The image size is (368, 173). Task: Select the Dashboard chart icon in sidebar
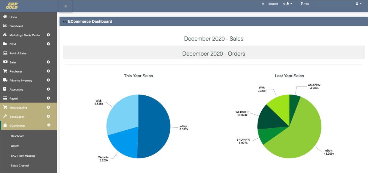click(5, 26)
